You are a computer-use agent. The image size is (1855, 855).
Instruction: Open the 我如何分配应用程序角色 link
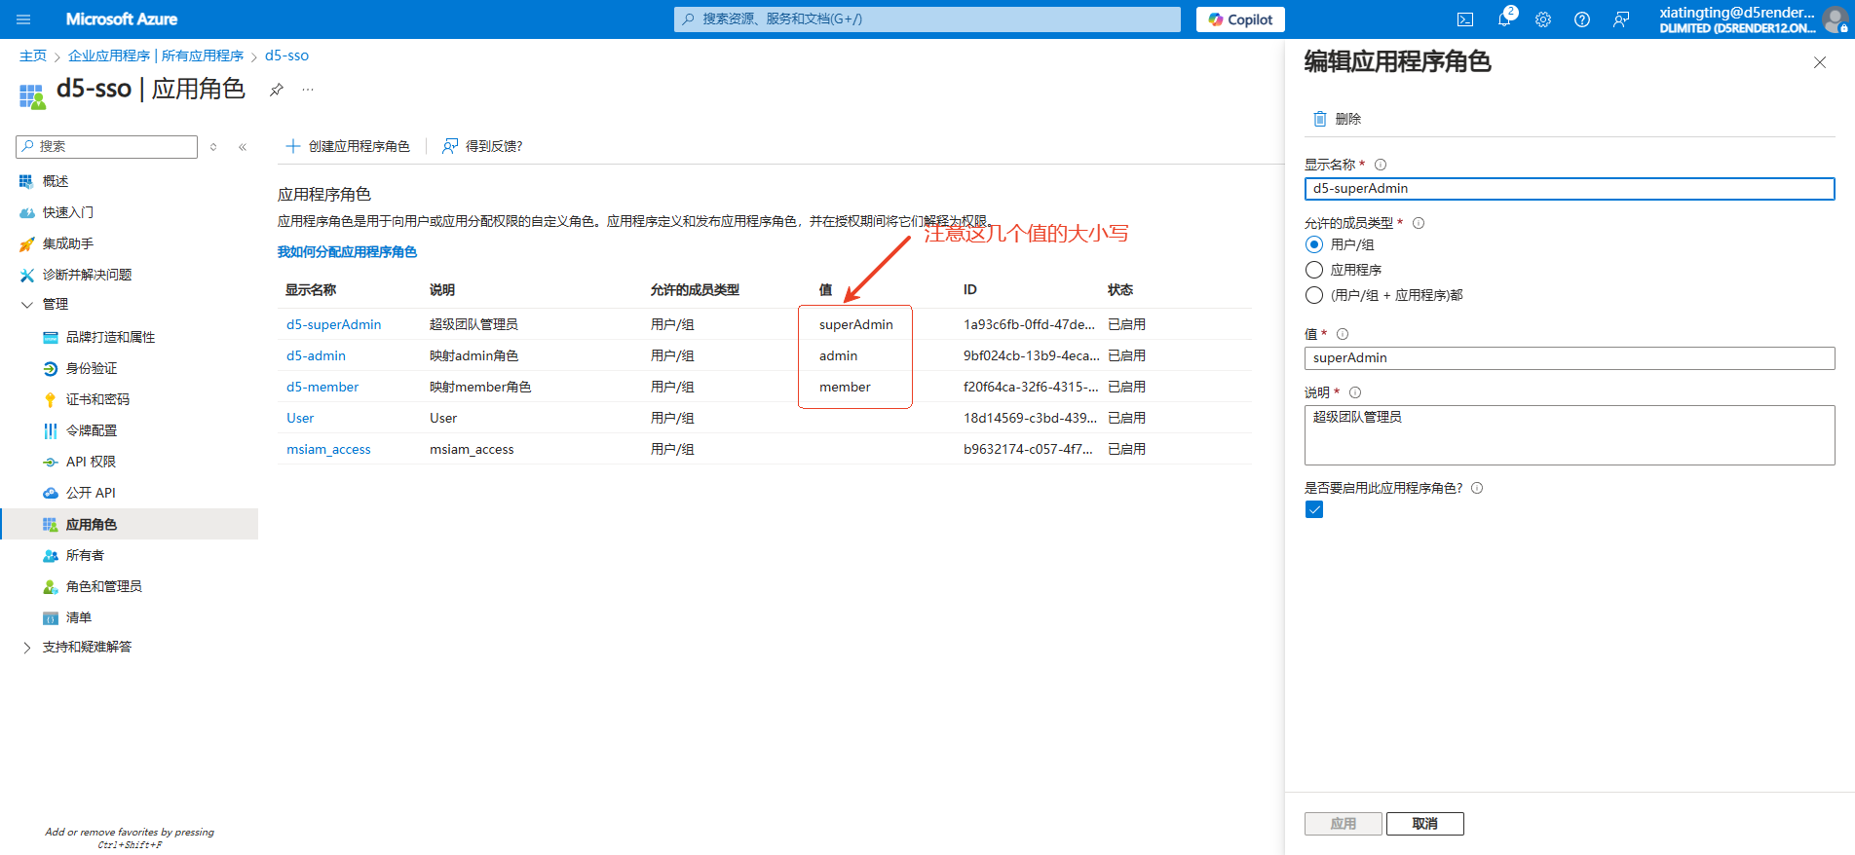(347, 252)
